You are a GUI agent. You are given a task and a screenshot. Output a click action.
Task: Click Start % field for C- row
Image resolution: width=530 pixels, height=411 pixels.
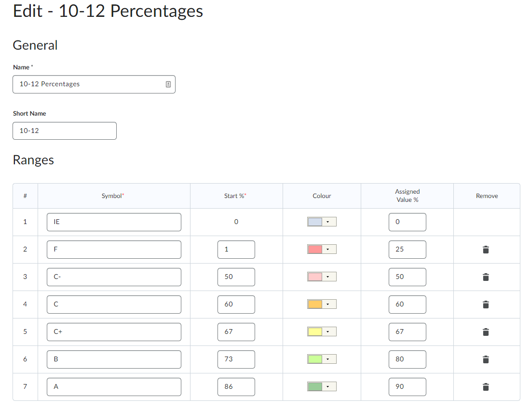click(x=236, y=277)
